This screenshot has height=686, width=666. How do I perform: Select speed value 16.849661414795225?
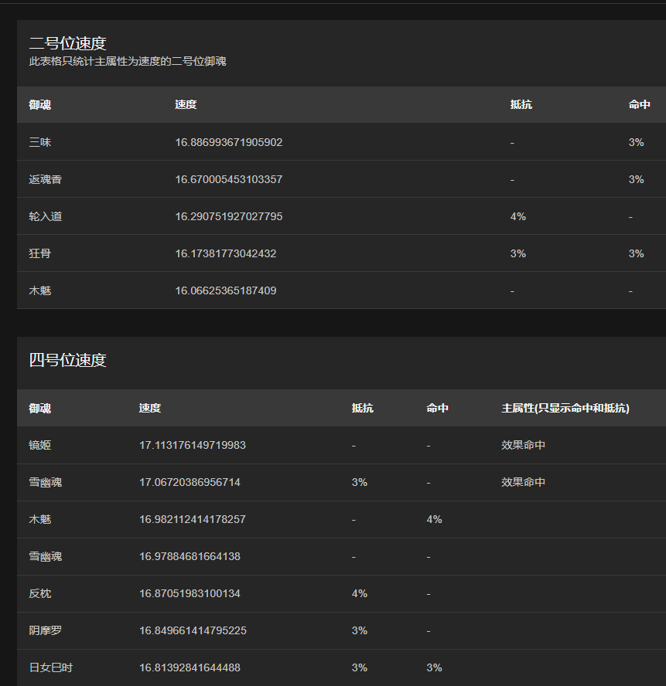(193, 630)
